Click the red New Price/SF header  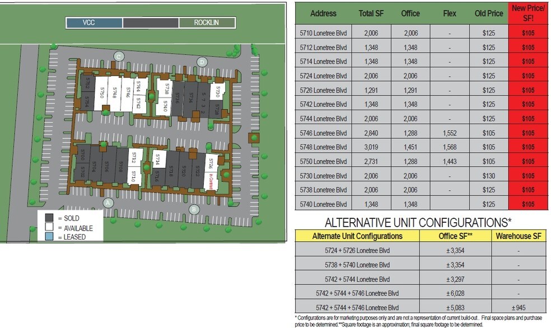tap(529, 13)
